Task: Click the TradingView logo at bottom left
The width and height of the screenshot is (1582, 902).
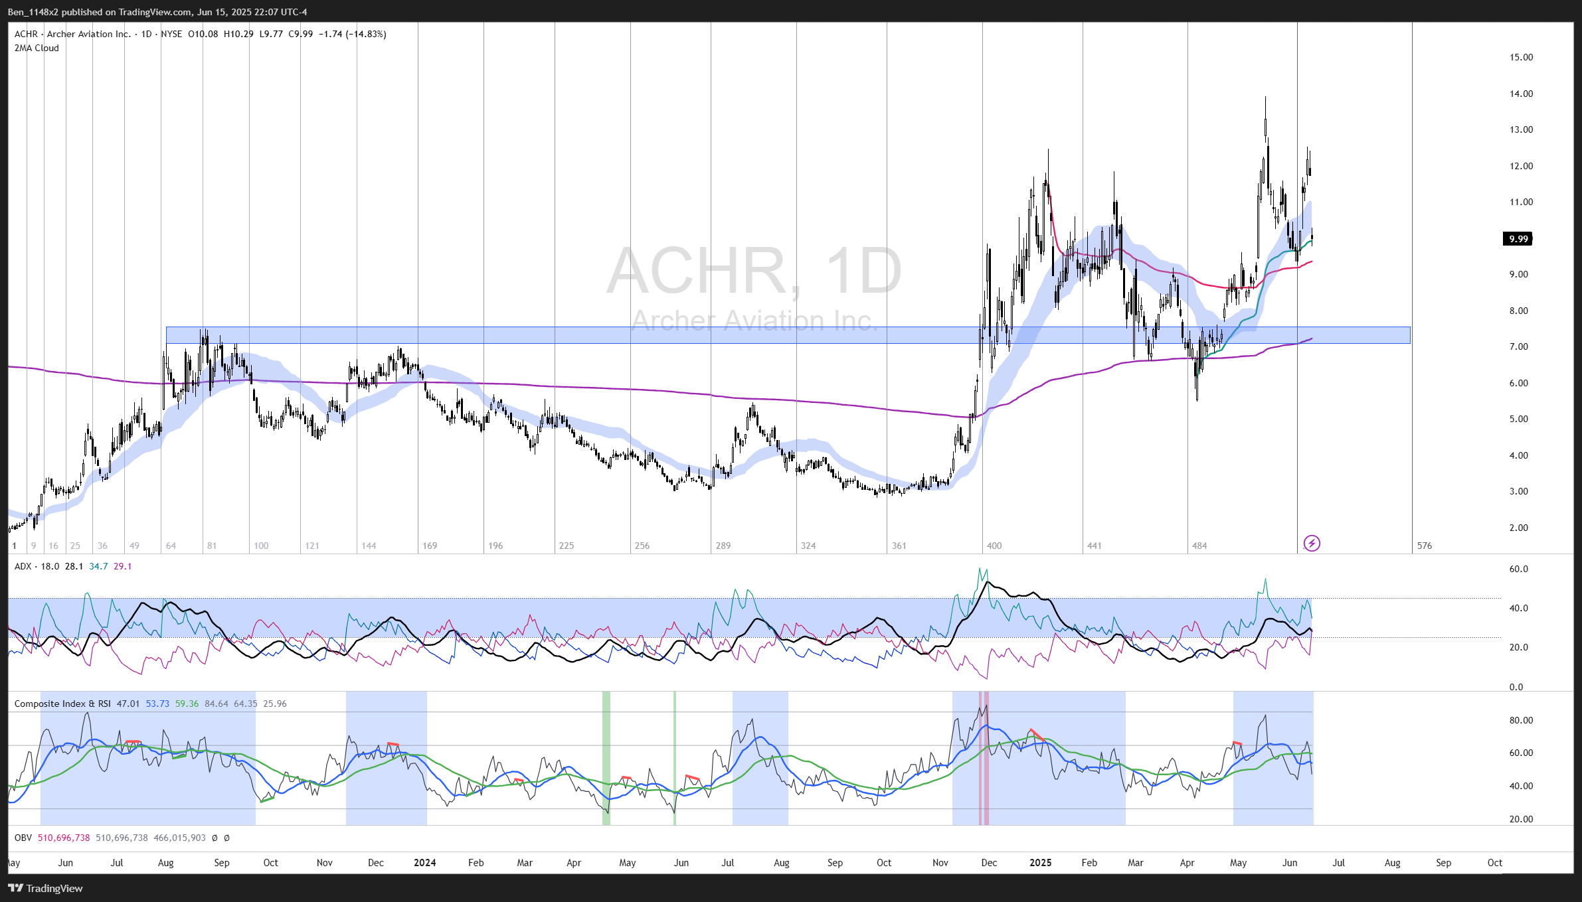Action: (45, 888)
